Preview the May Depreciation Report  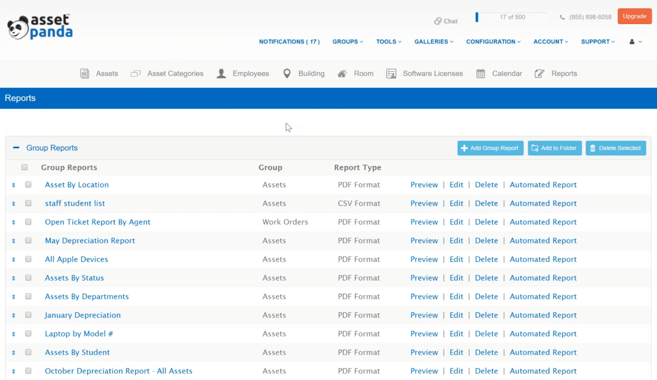424,240
